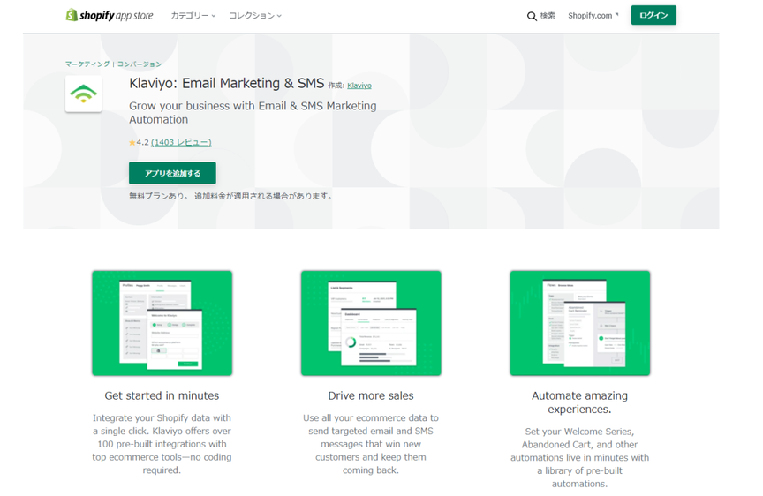Open the カテゴリー dropdown menu
The height and width of the screenshot is (496, 763).
[193, 16]
